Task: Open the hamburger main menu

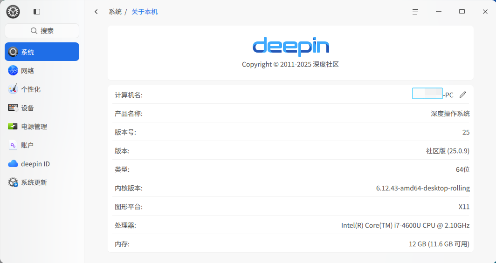Action: 415,12
